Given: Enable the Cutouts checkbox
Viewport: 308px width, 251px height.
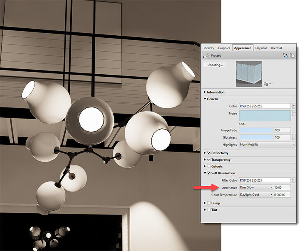Looking at the screenshot, I should pyautogui.click(x=209, y=167).
